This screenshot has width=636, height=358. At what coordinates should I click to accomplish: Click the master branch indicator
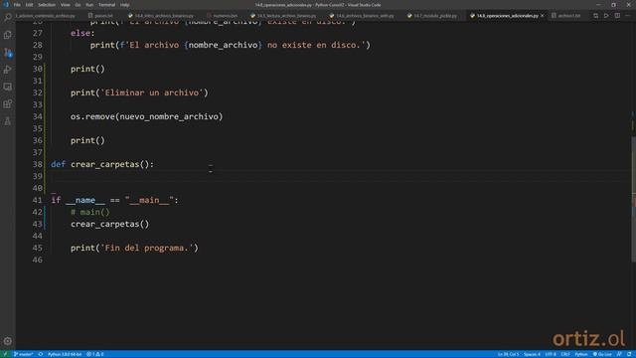tap(23, 354)
